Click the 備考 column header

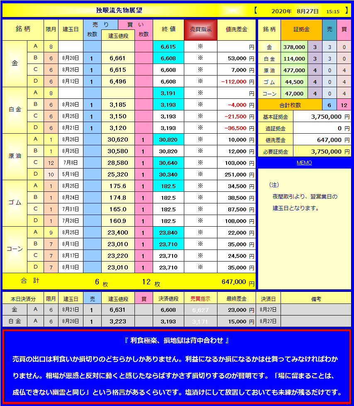click(x=316, y=299)
